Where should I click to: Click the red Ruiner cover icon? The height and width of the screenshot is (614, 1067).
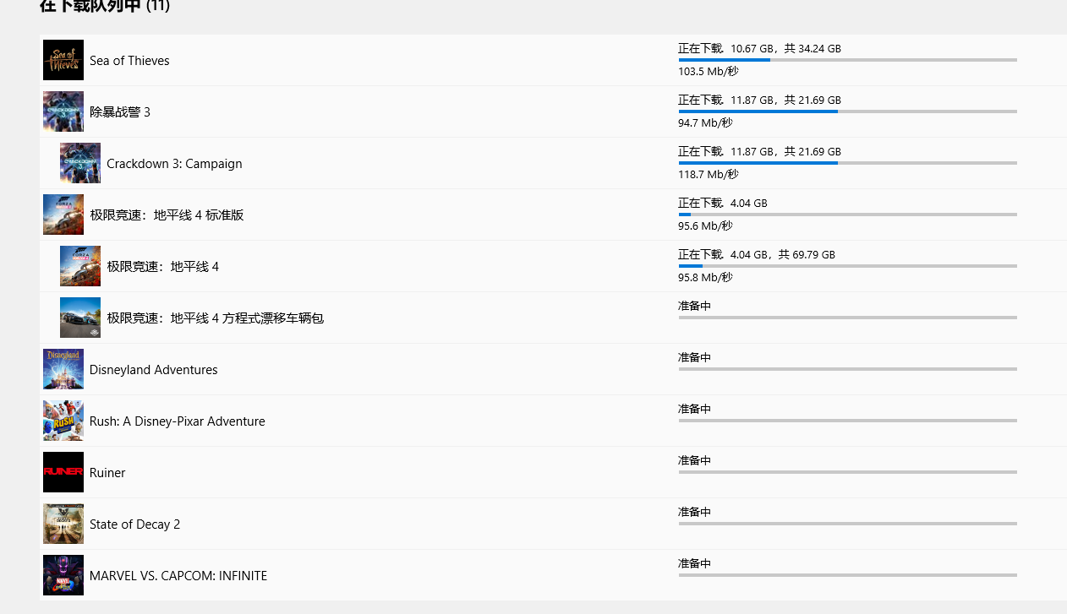(x=63, y=472)
